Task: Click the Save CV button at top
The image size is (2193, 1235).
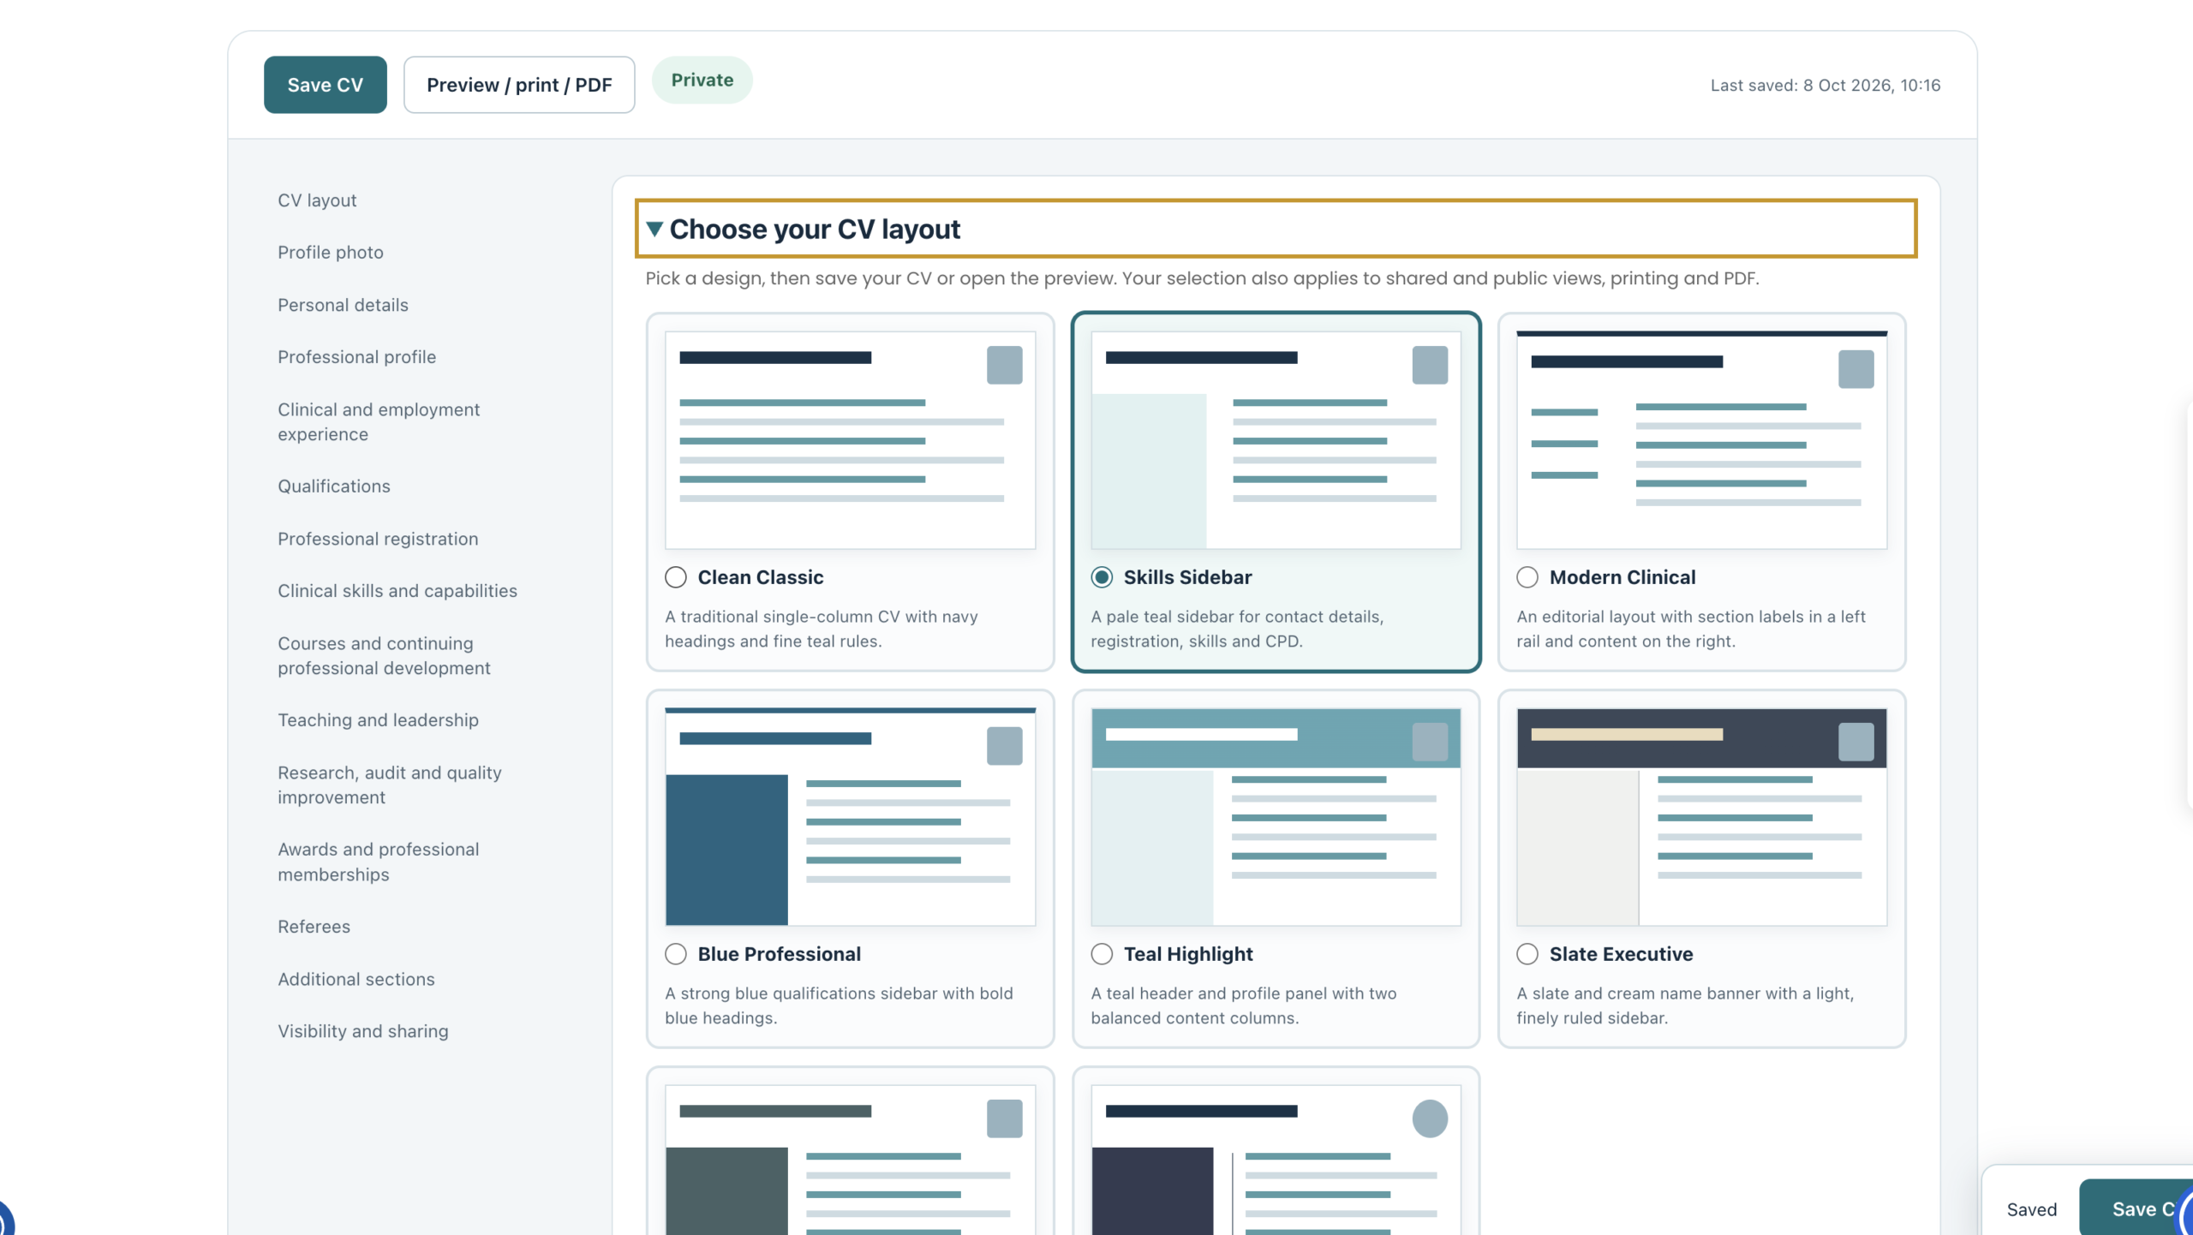Action: (x=325, y=85)
